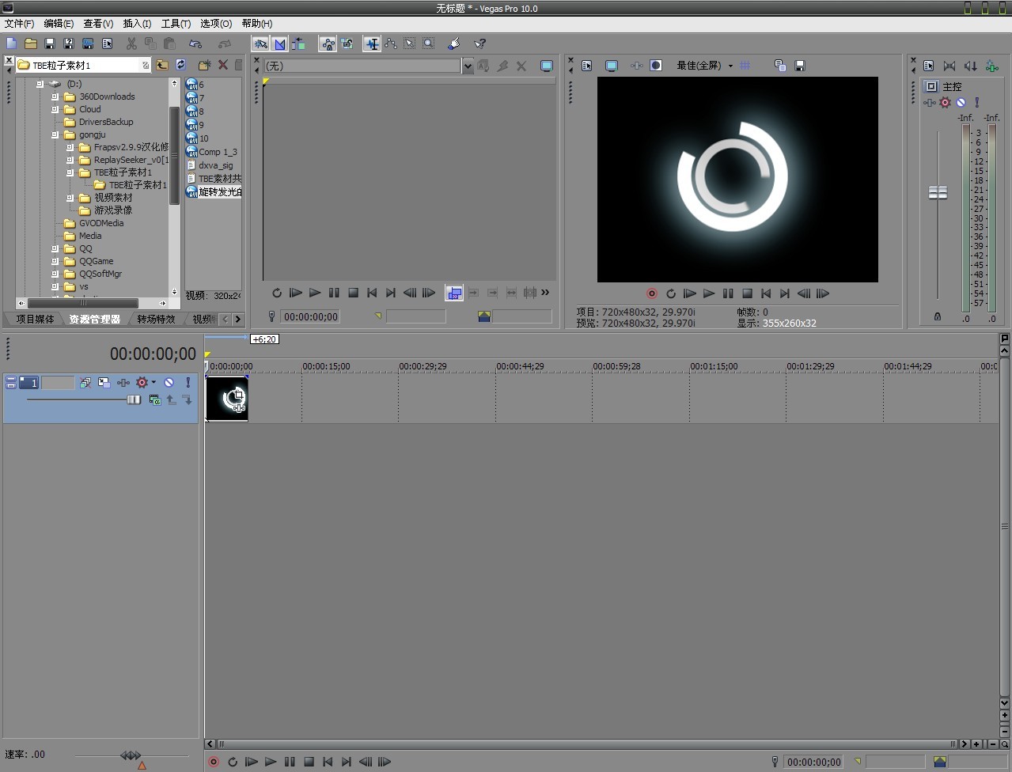Toggle Overlays grid in the preview toolbar
The width and height of the screenshot is (1012, 772).
pos(745,66)
